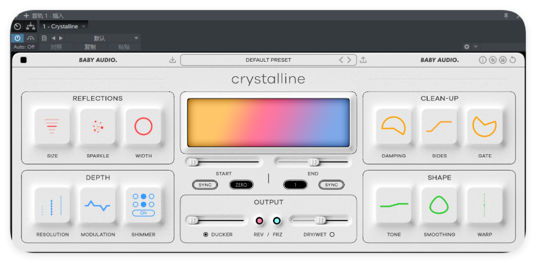Screen dimensions: 536x263
Task: Click the gradient reverb display screen
Action: tap(269, 123)
